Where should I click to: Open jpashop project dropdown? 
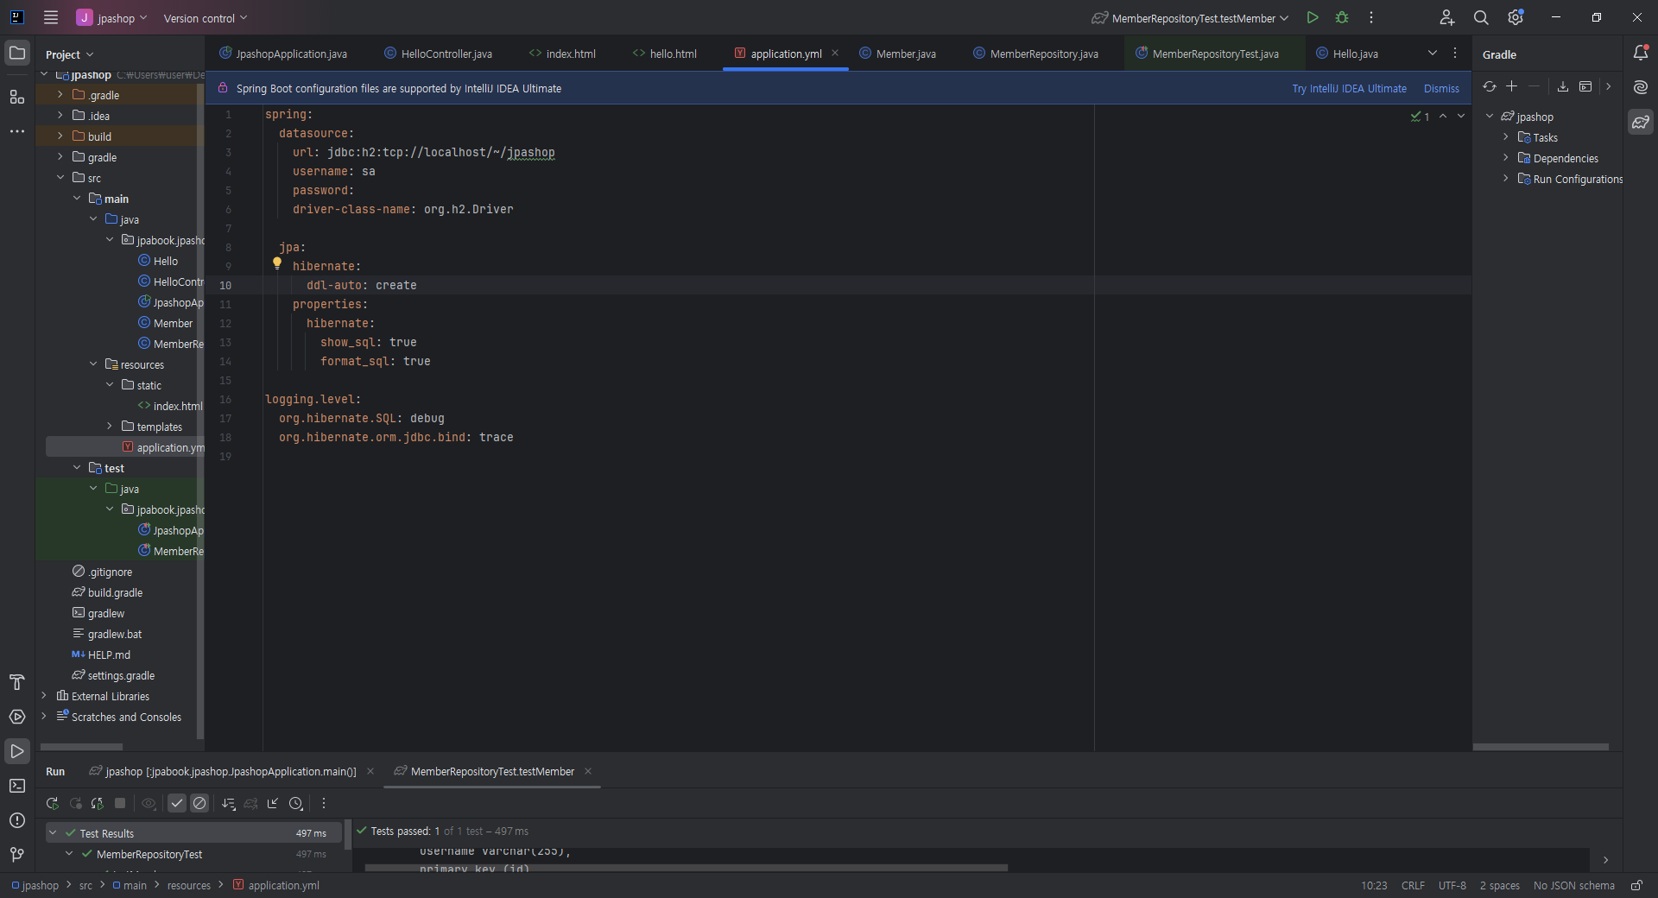tap(113, 18)
